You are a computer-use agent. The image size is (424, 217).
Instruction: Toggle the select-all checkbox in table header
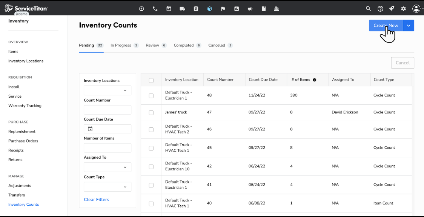[x=151, y=80]
